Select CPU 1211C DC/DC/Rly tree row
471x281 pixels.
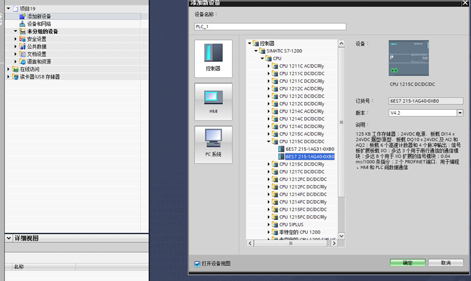[x=302, y=81]
